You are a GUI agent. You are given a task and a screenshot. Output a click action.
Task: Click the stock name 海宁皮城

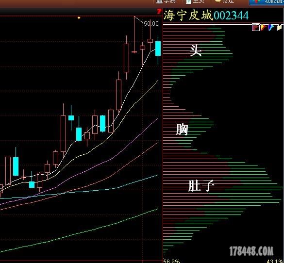[x=188, y=16]
